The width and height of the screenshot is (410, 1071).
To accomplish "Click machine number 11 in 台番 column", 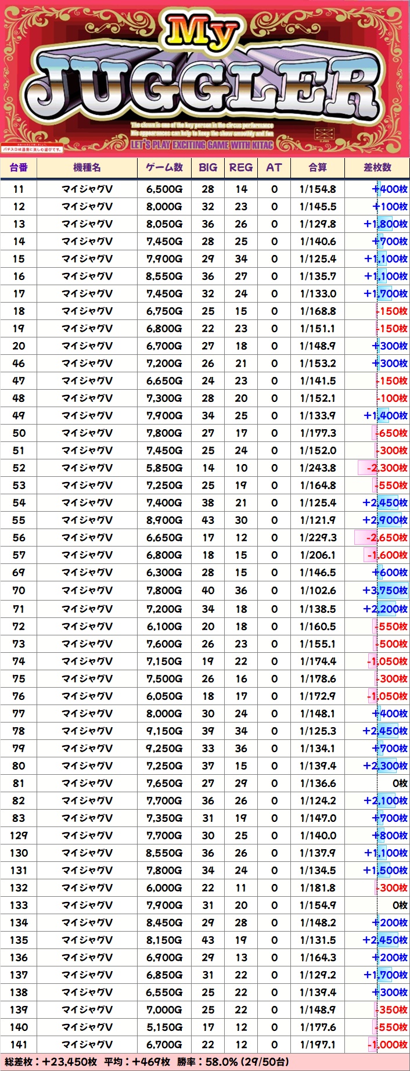I will coord(19,189).
